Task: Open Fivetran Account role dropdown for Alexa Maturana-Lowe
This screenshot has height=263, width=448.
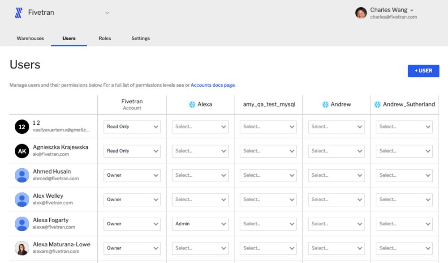Action: click(x=132, y=248)
